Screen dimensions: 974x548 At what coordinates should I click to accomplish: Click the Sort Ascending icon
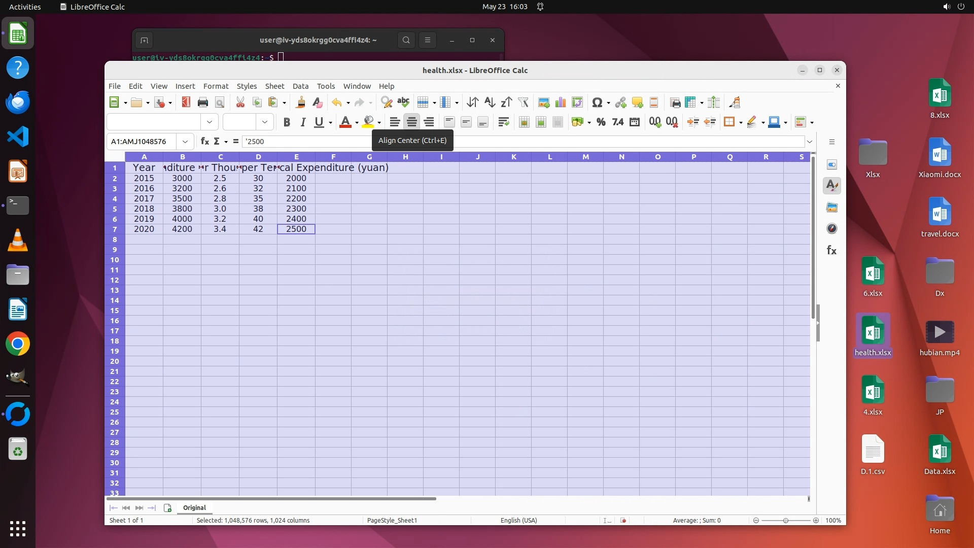click(489, 102)
